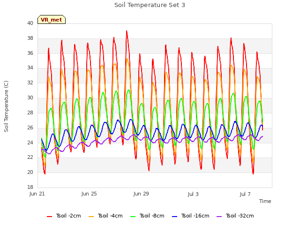Click the 18 y-axis tick label
This screenshot has width=300, height=225.
30,187
